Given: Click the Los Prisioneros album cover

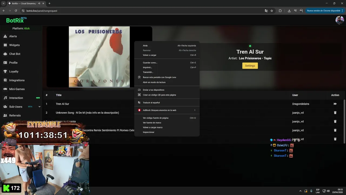Looking at the screenshot, I should (x=99, y=57).
